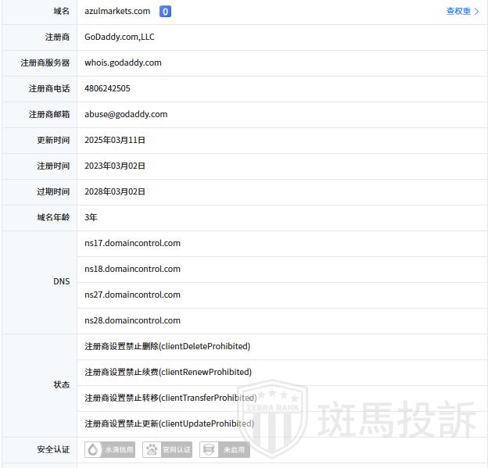
Task: Click the clientRenewProhibited status entry
Action: pos(168,372)
